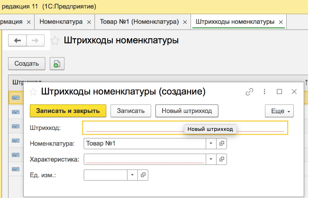Expand the Номенклатура dropdown list
This screenshot has height=198, width=309.
coord(211,143)
